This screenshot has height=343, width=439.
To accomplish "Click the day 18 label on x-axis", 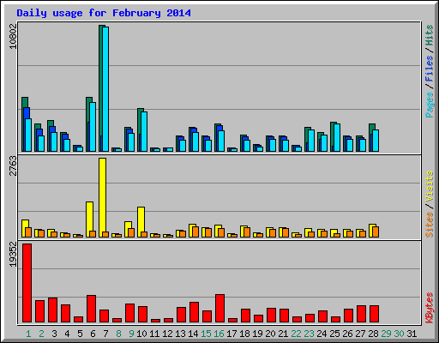I will click(x=244, y=334).
